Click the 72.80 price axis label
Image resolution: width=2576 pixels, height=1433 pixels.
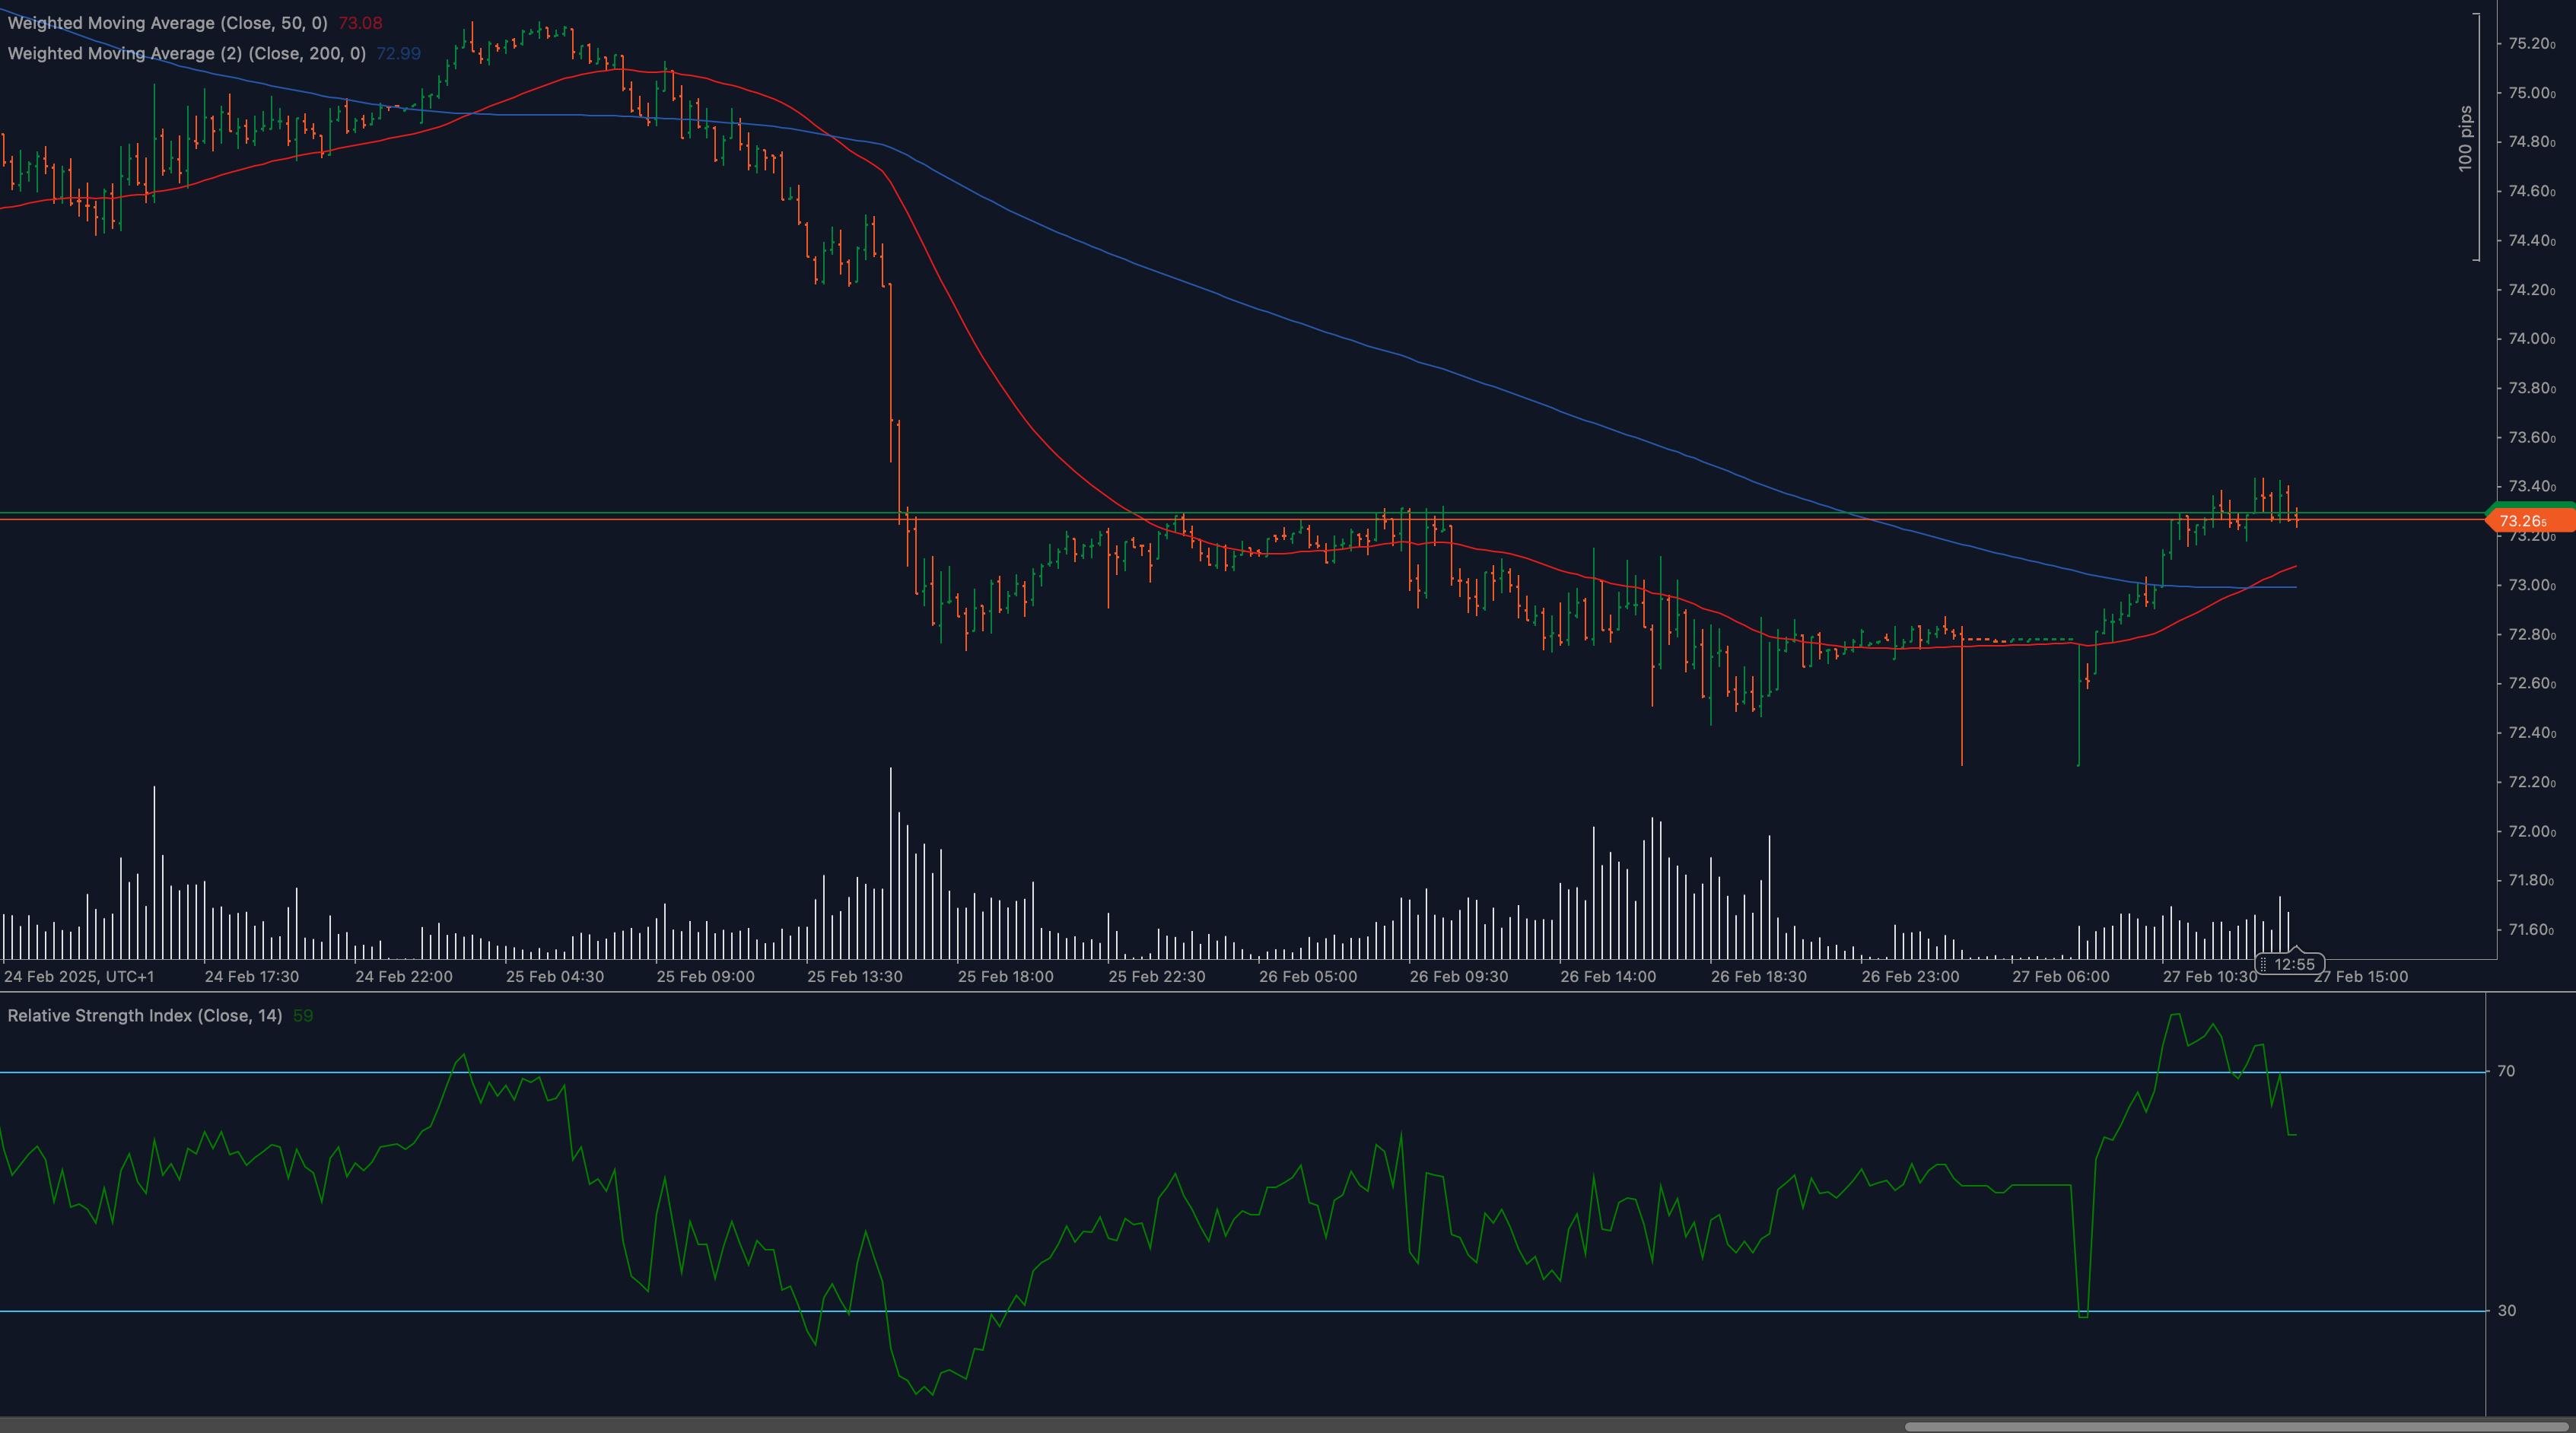(x=2531, y=635)
